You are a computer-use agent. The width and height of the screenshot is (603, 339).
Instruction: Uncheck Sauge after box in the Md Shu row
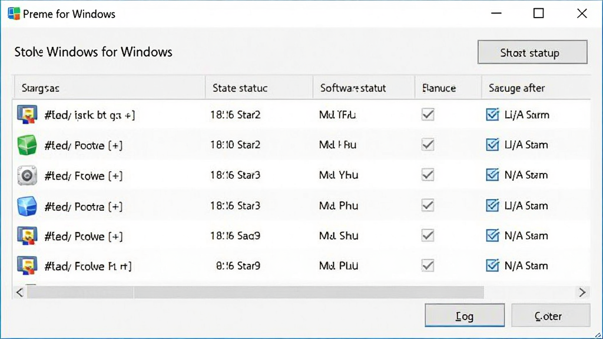pos(492,235)
